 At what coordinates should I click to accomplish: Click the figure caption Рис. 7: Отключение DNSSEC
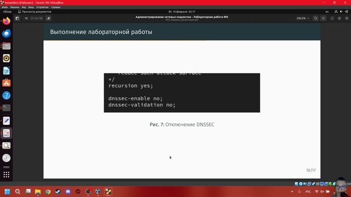click(182, 125)
